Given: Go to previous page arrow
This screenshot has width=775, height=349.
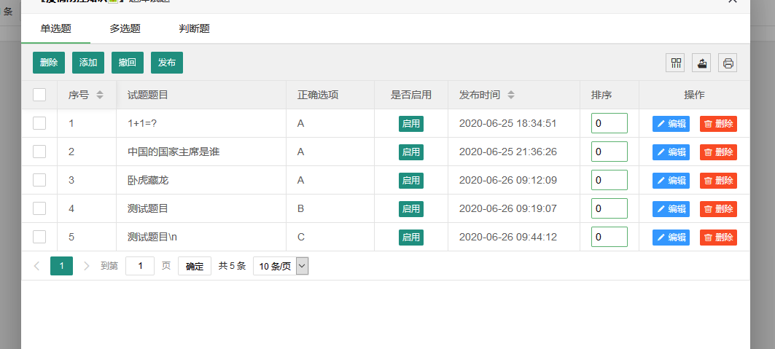Looking at the screenshot, I should pos(36,266).
